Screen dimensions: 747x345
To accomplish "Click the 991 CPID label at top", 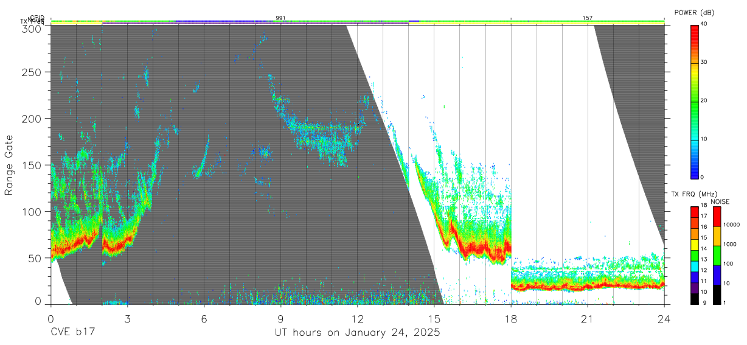I will (280, 18).
